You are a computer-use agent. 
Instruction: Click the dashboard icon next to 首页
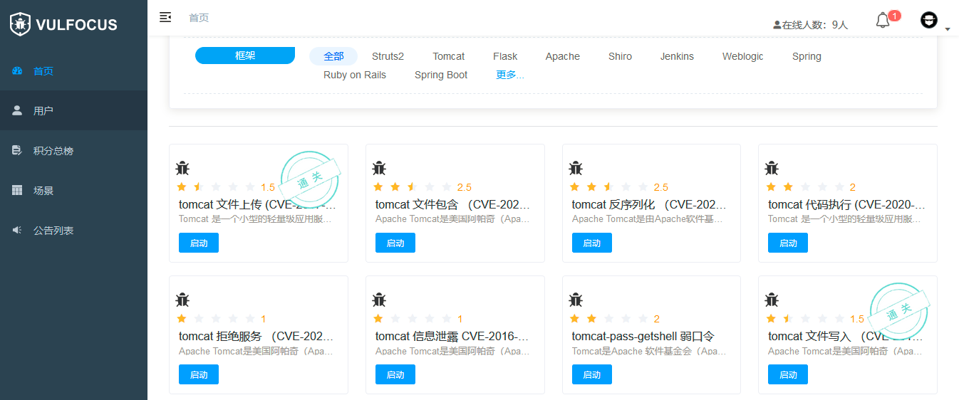click(18, 70)
